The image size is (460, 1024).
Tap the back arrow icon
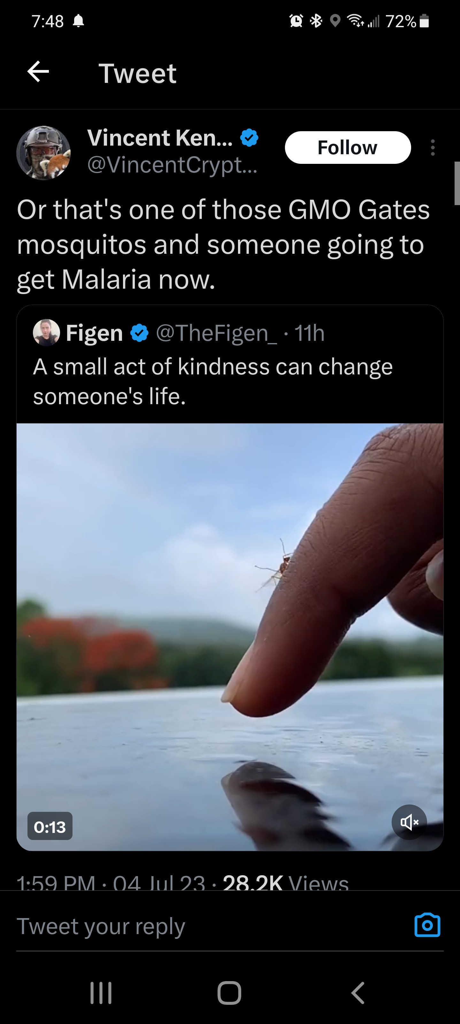point(38,72)
